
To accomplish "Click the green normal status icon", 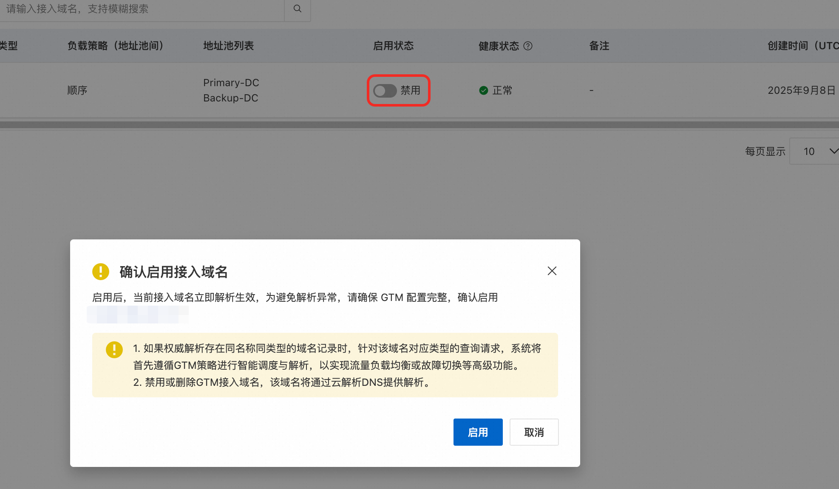I will click(x=483, y=90).
